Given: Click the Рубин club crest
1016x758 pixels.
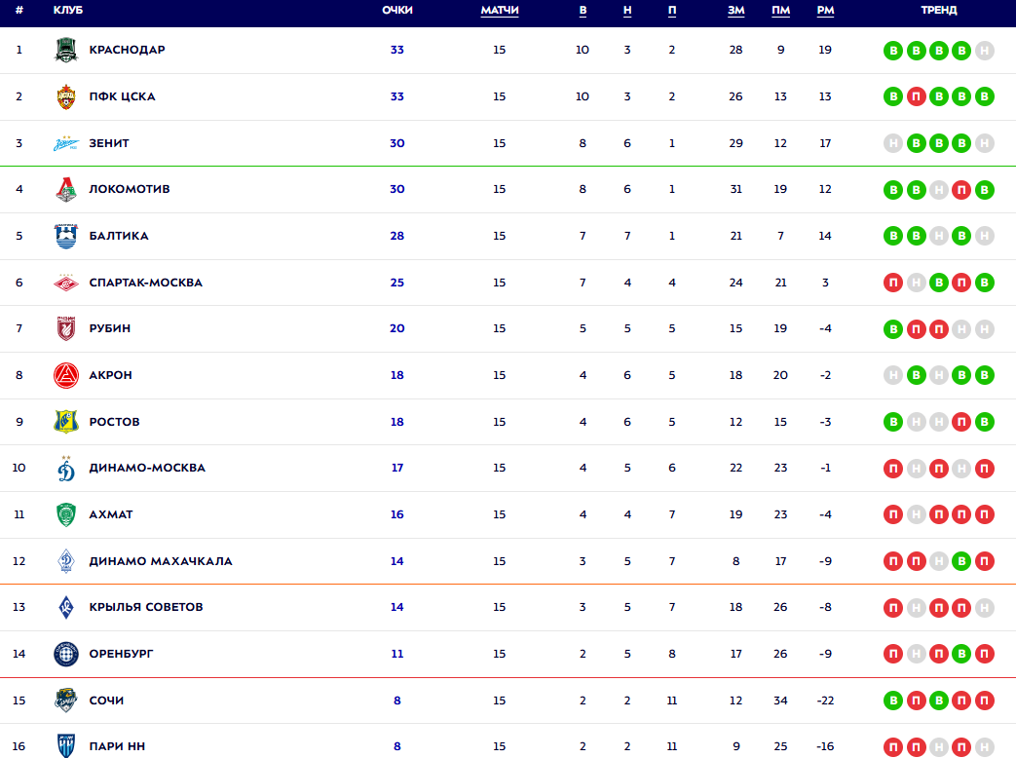Looking at the screenshot, I should tap(65, 328).
